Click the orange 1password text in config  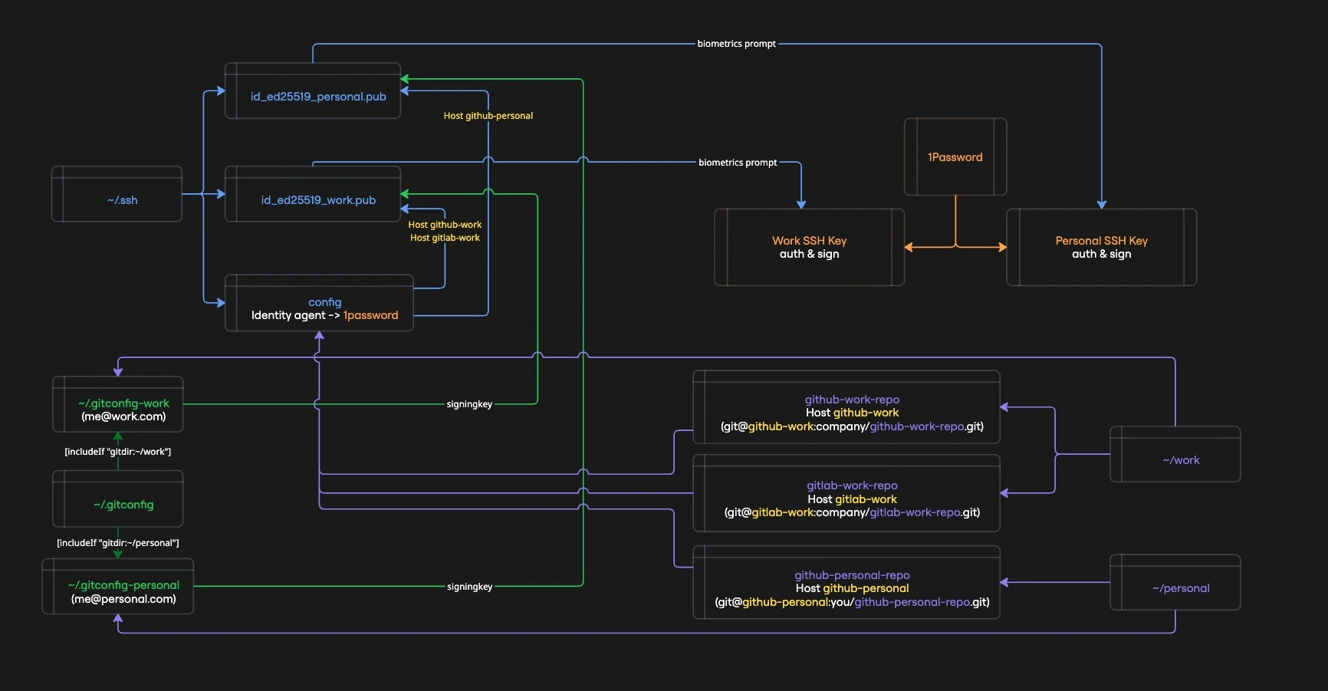[370, 315]
